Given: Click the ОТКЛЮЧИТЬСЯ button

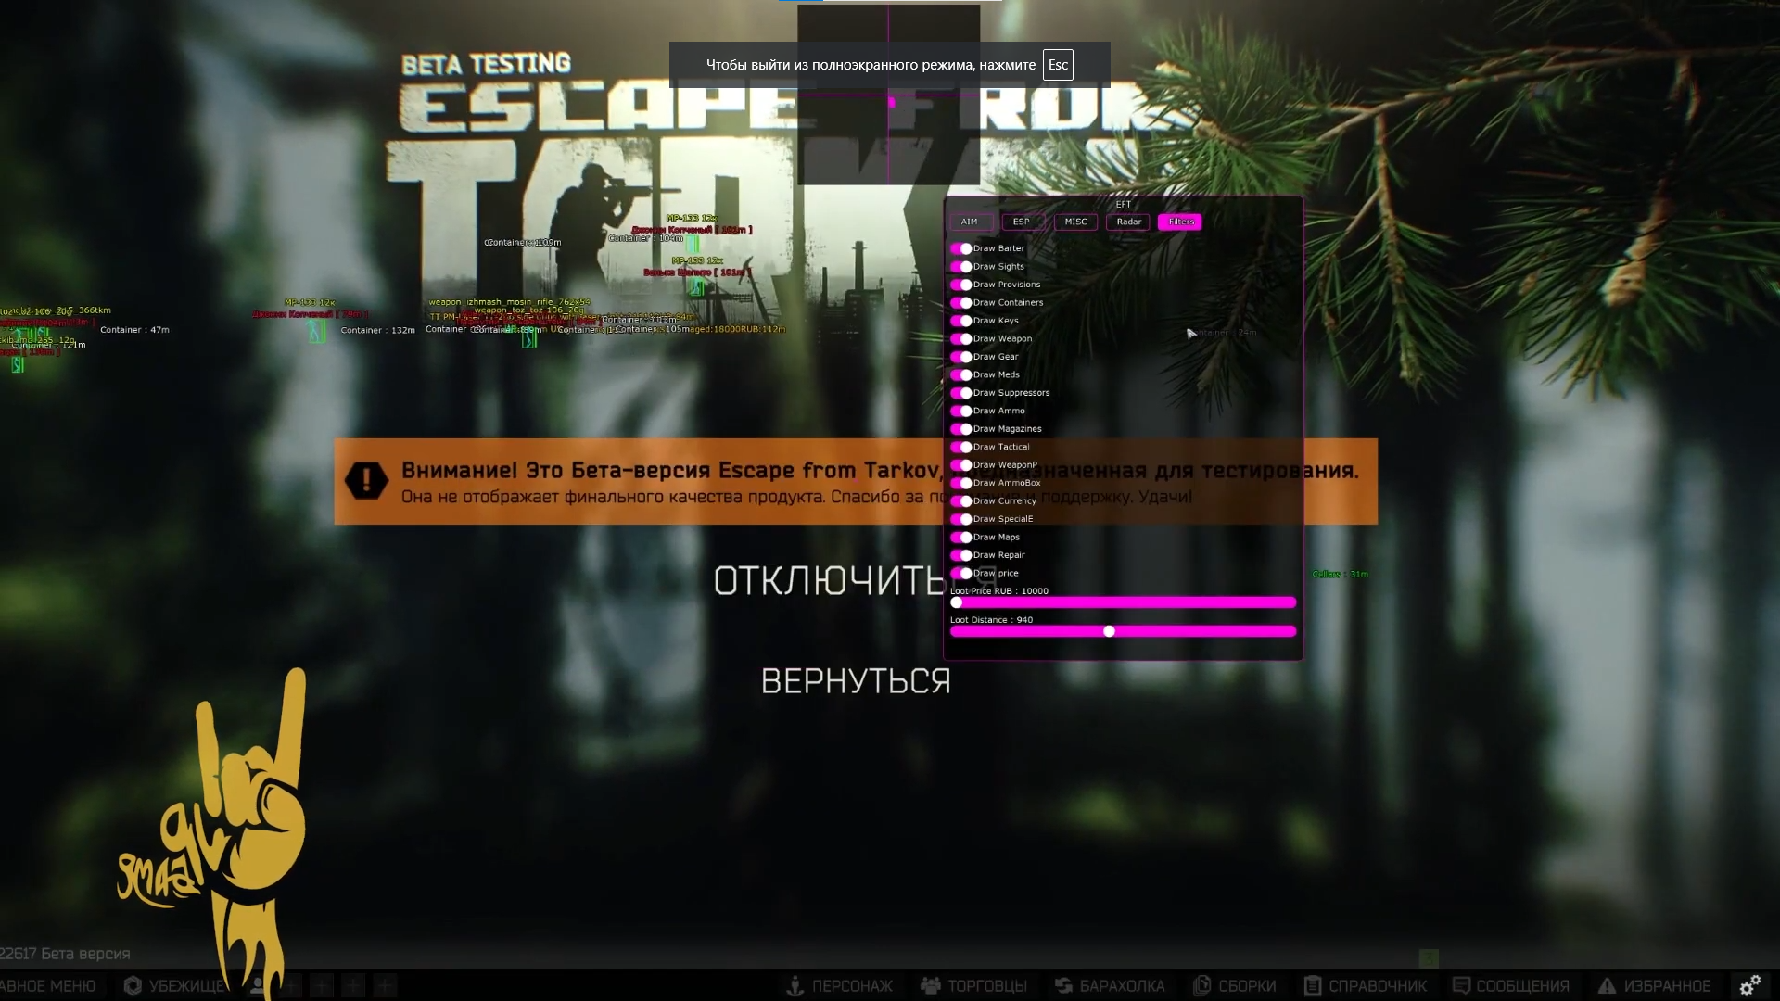Looking at the screenshot, I should pos(830,581).
